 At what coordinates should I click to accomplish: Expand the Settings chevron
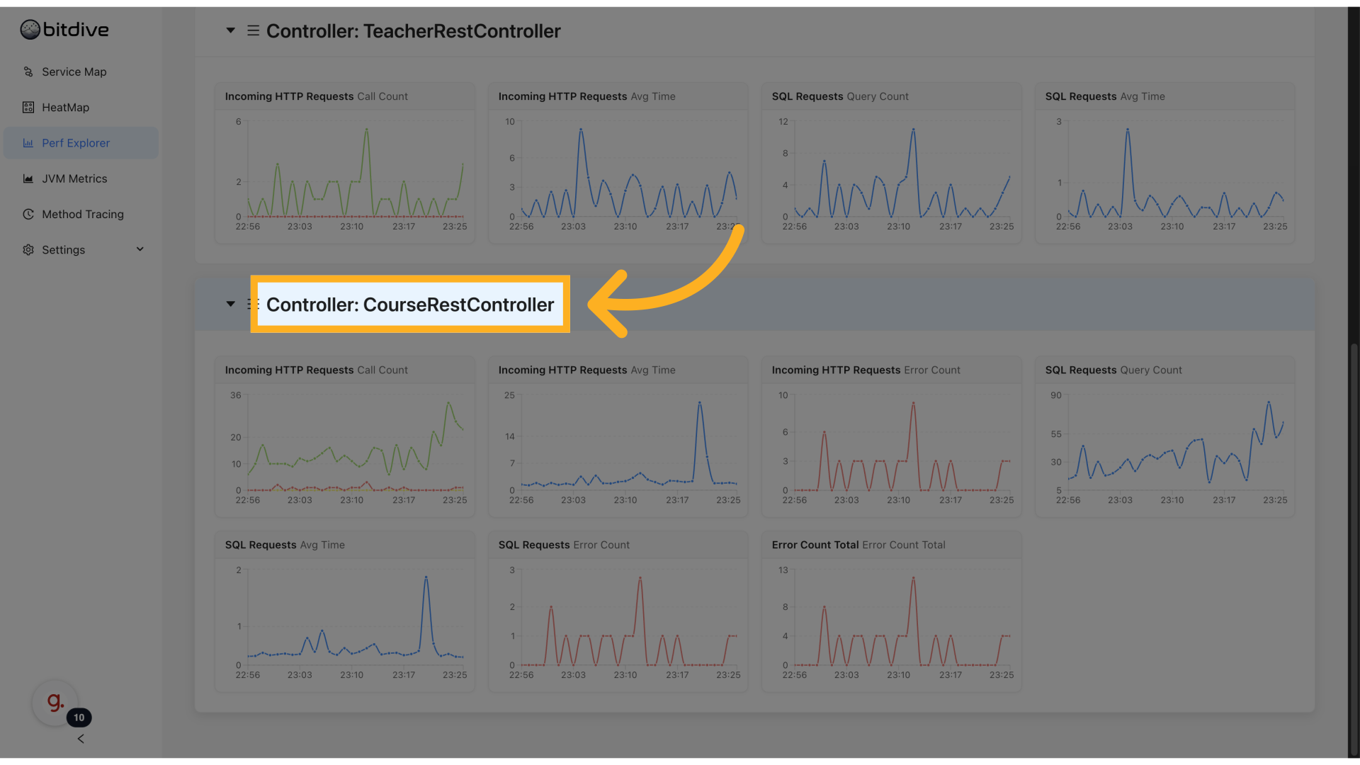coord(140,249)
